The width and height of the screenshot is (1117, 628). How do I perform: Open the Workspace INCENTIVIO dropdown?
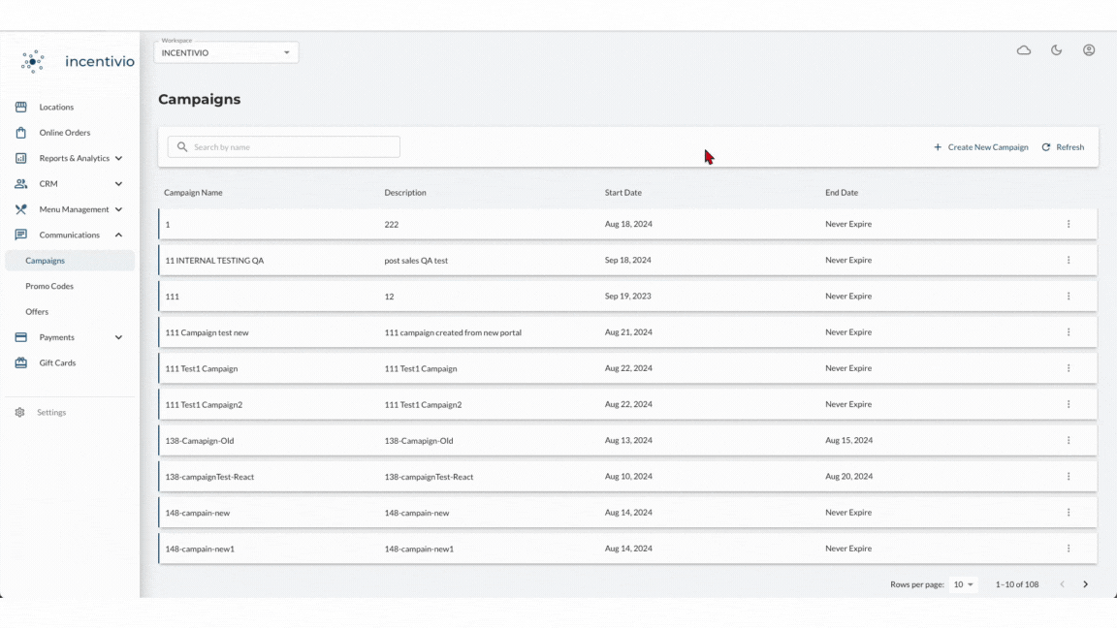[x=226, y=52]
